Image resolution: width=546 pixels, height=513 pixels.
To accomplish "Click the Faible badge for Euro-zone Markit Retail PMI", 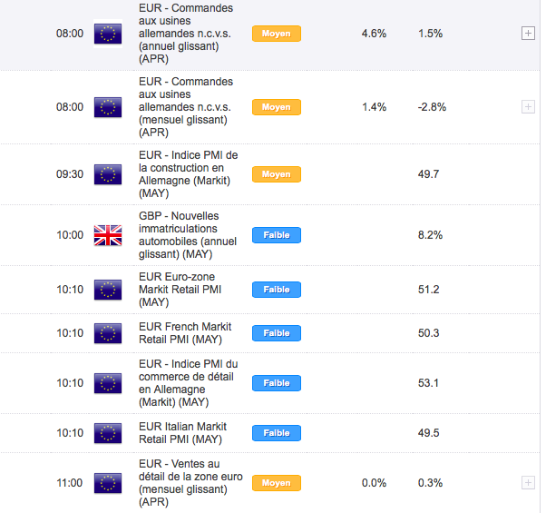I will click(x=276, y=290).
